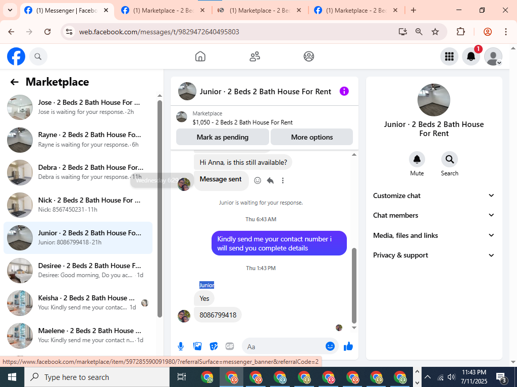517x387 pixels.
Task: Switch to the Messenger | Facebook tab
Action: click(67, 11)
